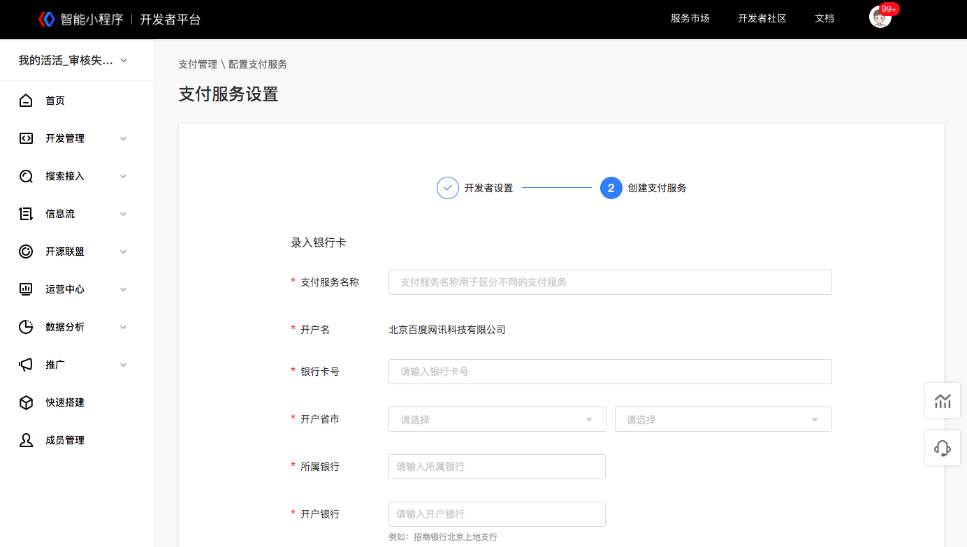
Task: Expand the 数据分析 chevron
Action: pyautogui.click(x=124, y=327)
